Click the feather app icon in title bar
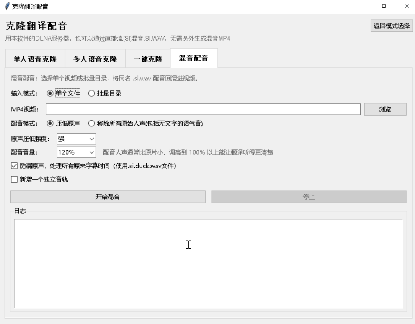415x324 pixels. click(x=7, y=6)
